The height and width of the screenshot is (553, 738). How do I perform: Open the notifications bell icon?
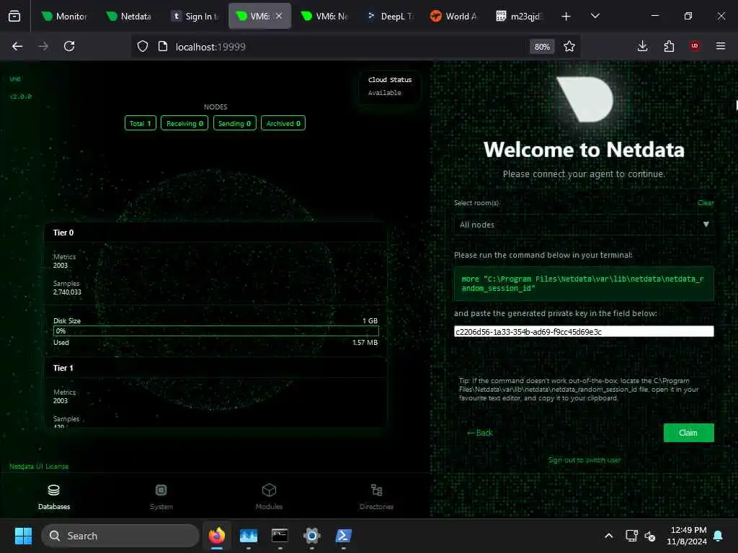tap(719, 536)
